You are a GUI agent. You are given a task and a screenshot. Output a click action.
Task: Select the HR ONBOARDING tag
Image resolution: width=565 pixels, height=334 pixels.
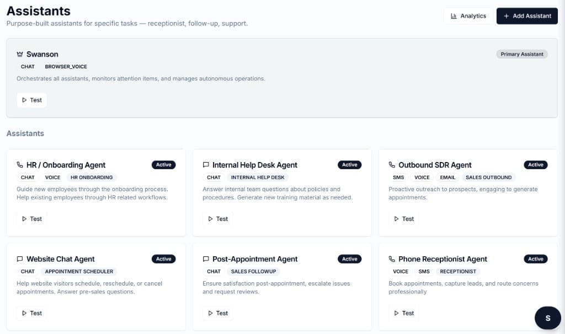92,177
